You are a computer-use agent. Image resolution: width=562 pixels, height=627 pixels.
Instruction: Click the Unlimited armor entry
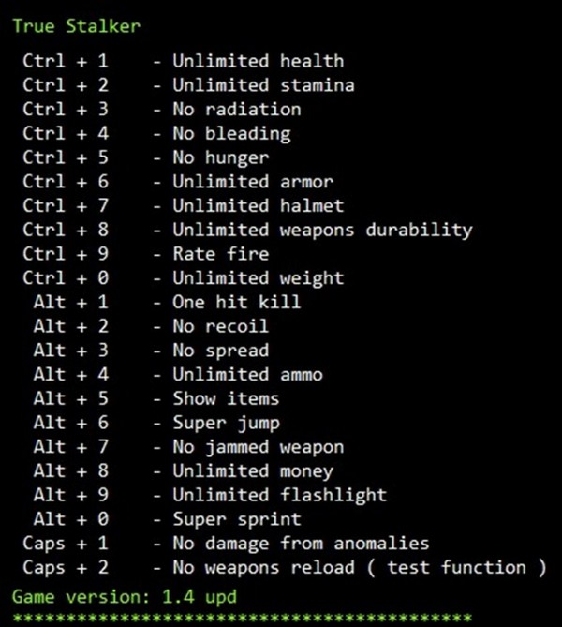[252, 182]
